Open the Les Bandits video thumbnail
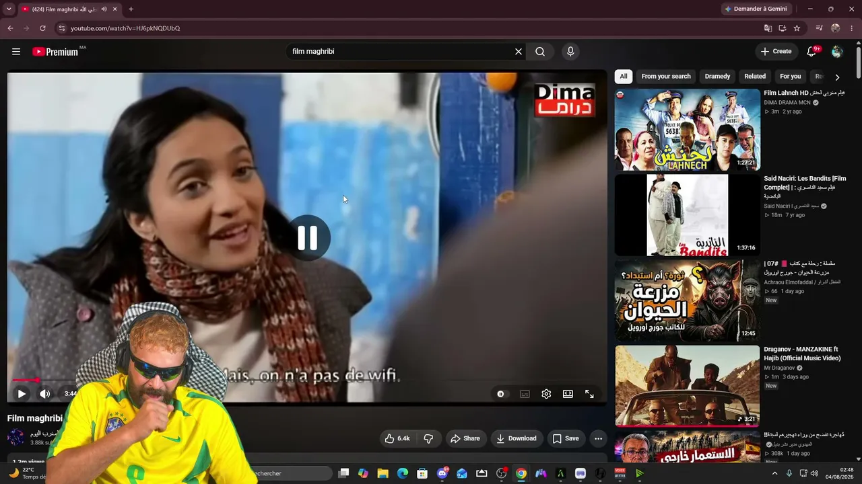Viewport: 862px width, 484px height. pos(687,215)
